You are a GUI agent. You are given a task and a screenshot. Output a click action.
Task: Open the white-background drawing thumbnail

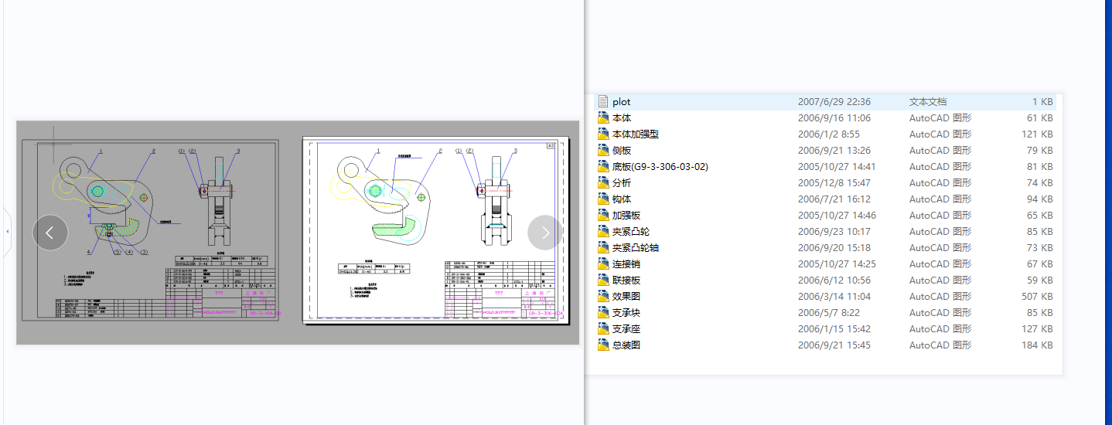[x=435, y=230]
